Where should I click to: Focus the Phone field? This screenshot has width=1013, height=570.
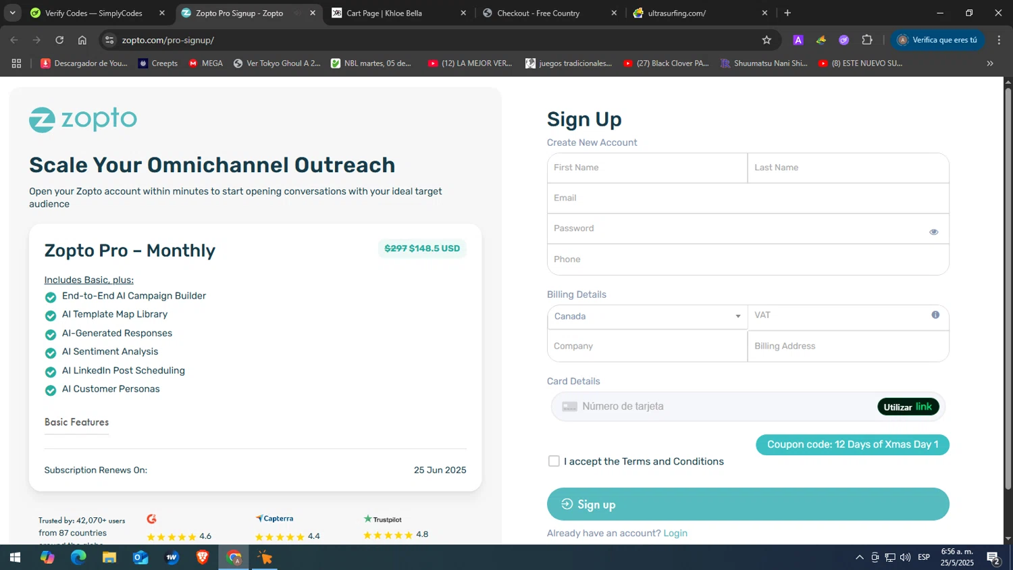[x=748, y=259]
